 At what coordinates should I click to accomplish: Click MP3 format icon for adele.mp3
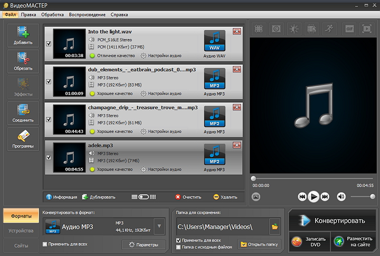point(214,155)
